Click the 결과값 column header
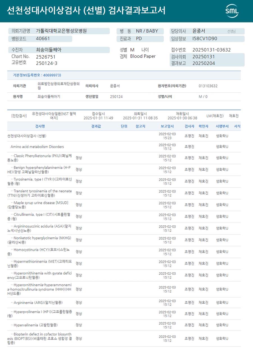 pyautogui.click(x=96, y=126)
